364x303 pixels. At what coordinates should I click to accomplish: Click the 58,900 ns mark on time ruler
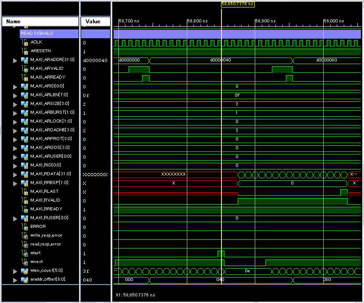click(x=256, y=21)
